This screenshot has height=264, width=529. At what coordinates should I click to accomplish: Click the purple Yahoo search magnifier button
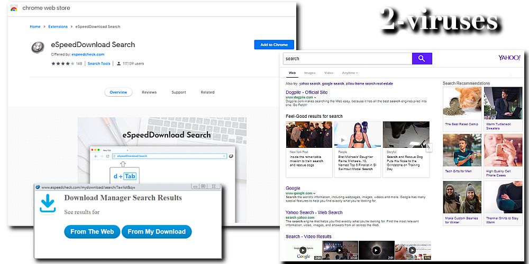coord(422,59)
